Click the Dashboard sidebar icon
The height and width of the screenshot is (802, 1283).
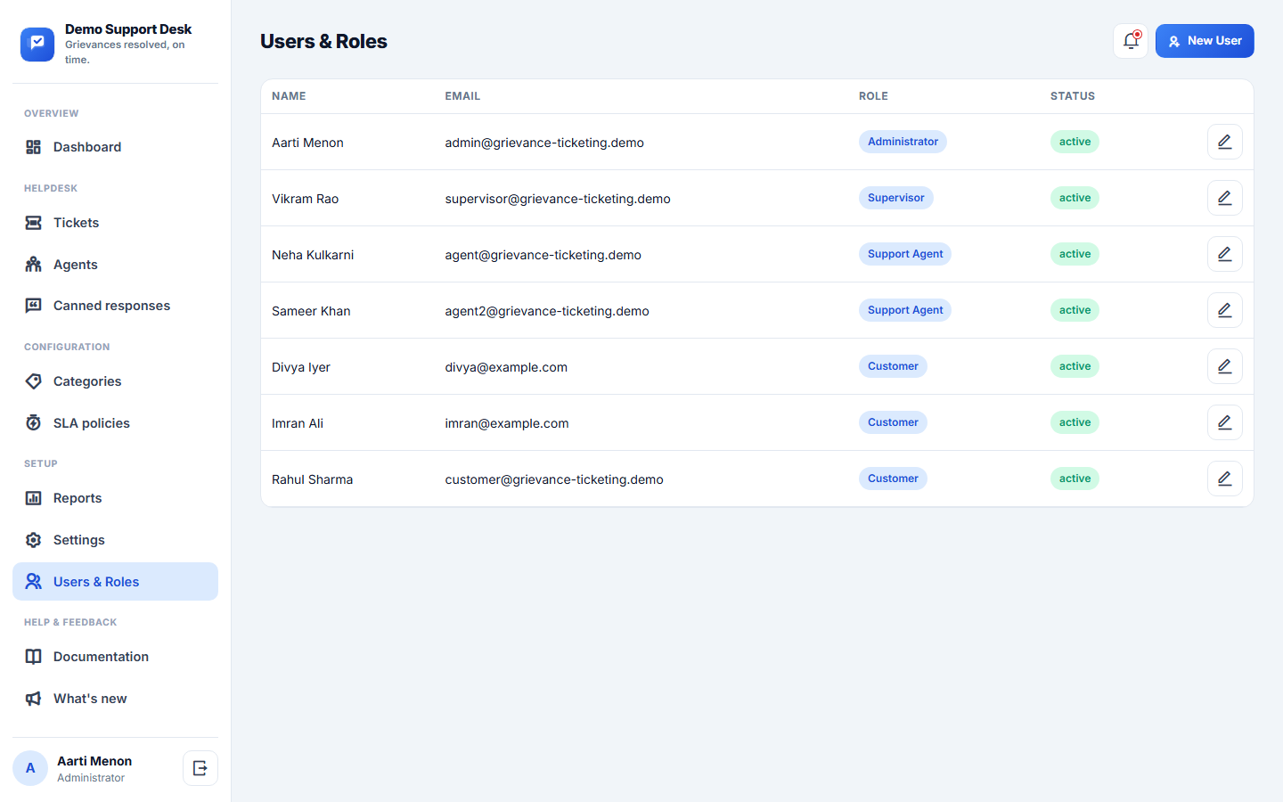coord(34,147)
